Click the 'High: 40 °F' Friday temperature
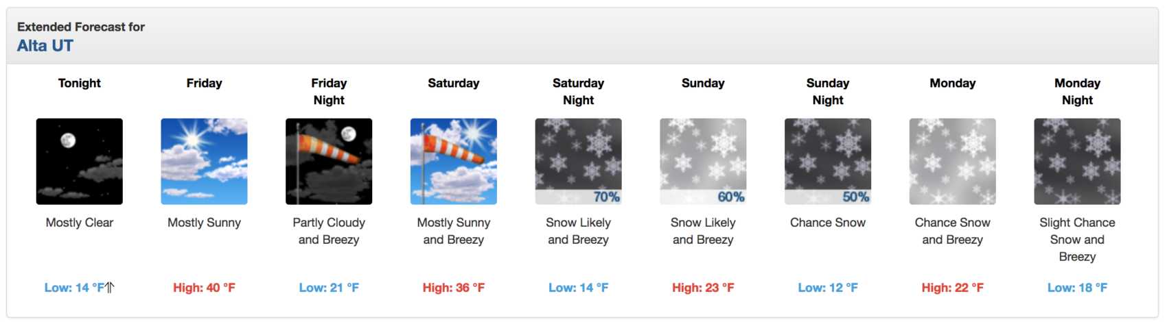Screen dimensions: 1167x322 [204, 288]
